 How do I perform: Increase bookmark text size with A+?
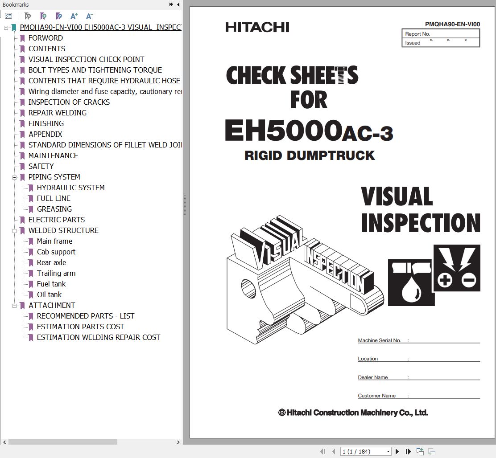(x=74, y=16)
